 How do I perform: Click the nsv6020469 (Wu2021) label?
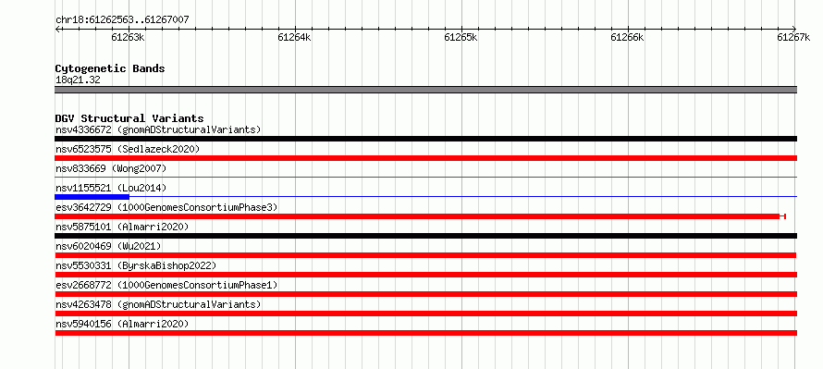click(108, 246)
